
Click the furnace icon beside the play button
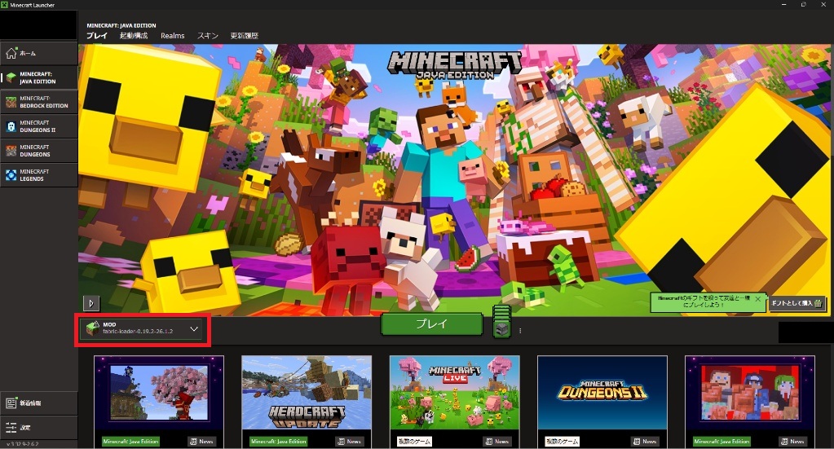point(501,330)
